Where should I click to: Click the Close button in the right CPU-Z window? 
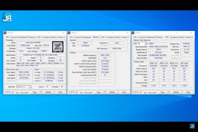tap(188, 92)
